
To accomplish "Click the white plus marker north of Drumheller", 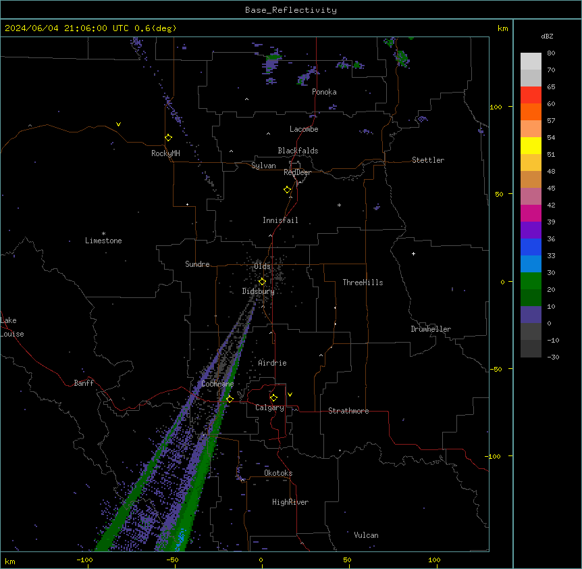I will tap(413, 253).
